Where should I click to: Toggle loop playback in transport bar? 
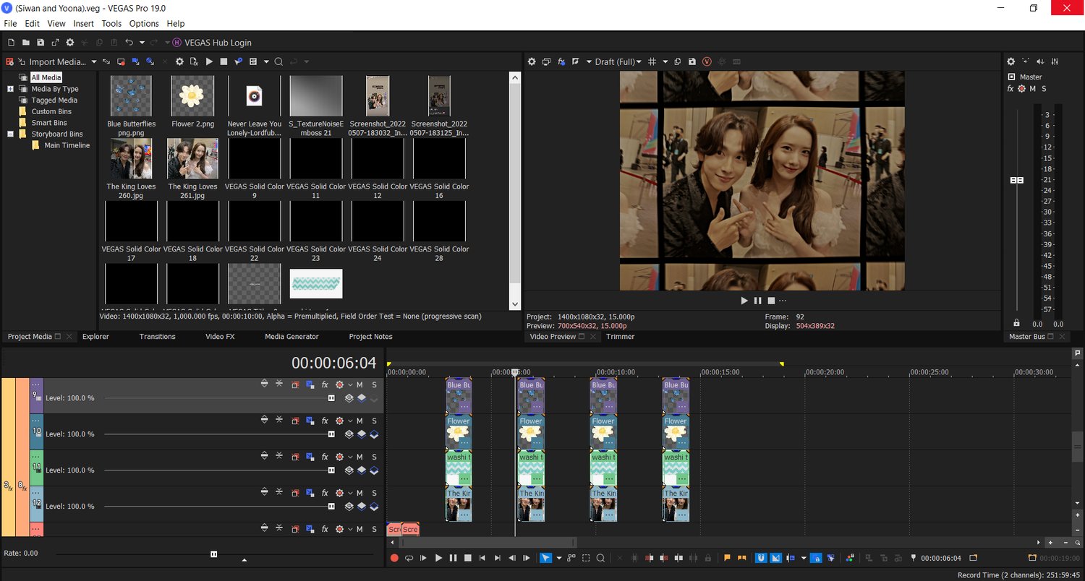[x=409, y=558]
